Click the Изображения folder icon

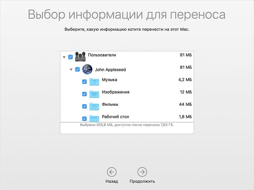pos(94,94)
